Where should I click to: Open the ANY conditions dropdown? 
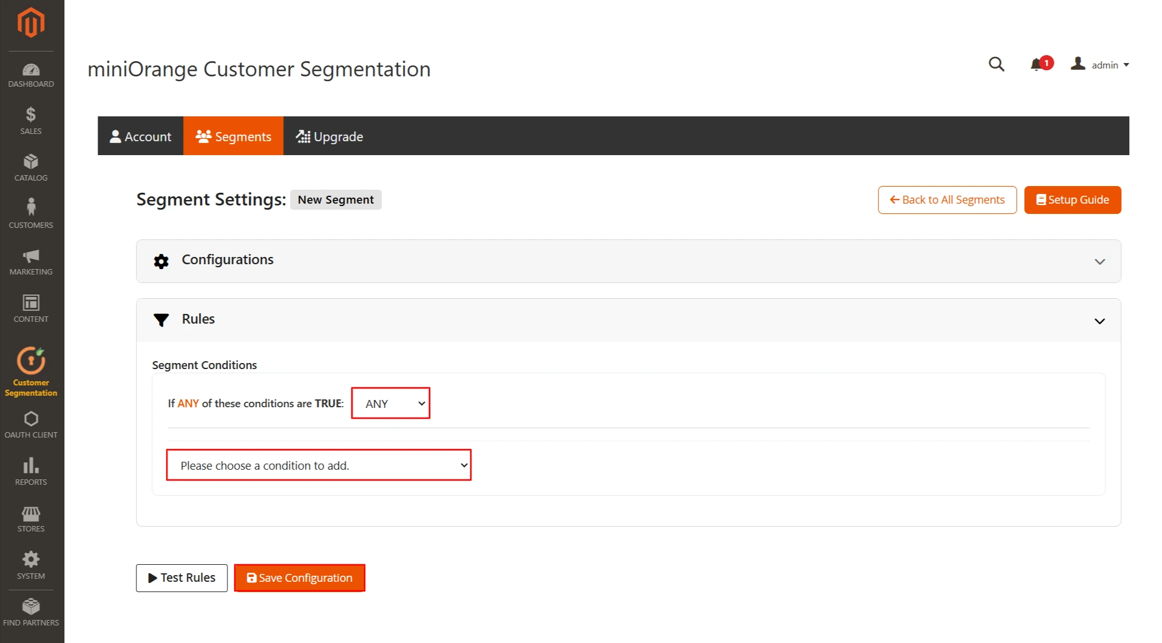(390, 403)
